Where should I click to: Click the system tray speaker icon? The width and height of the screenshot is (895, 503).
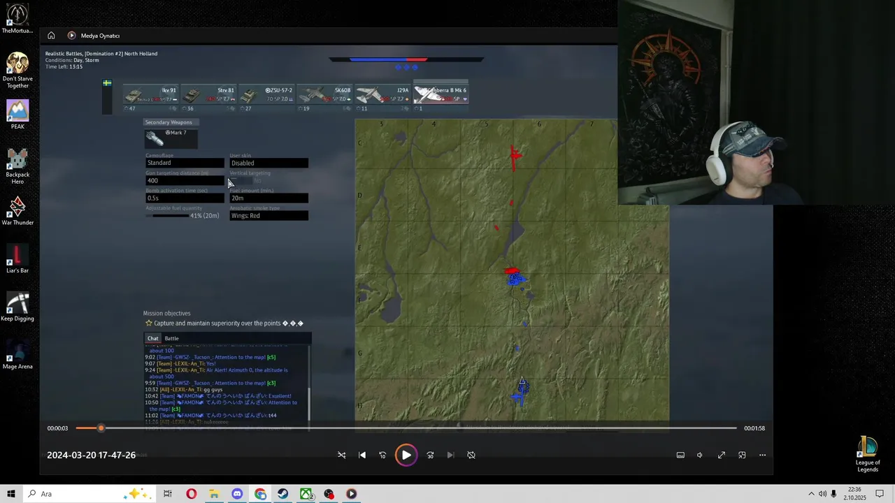(x=822, y=494)
